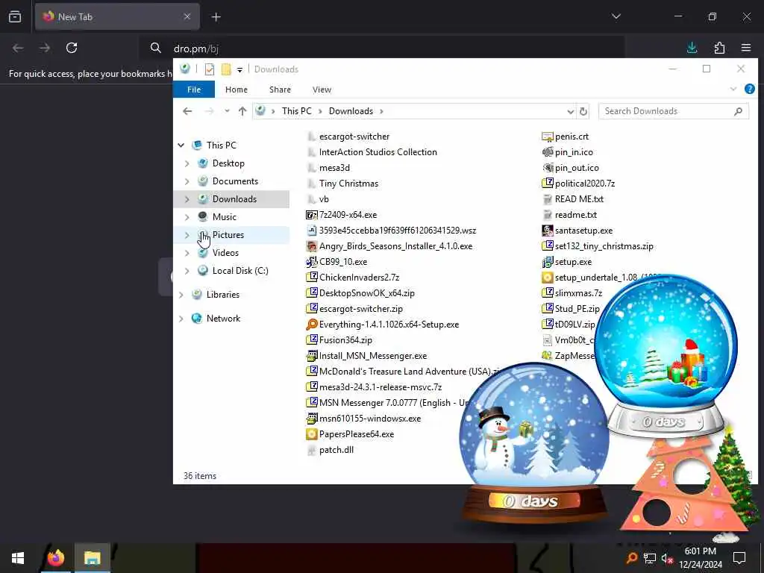Image resolution: width=764 pixels, height=573 pixels.
Task: Expand the Desktop tree node
Action: (x=187, y=163)
